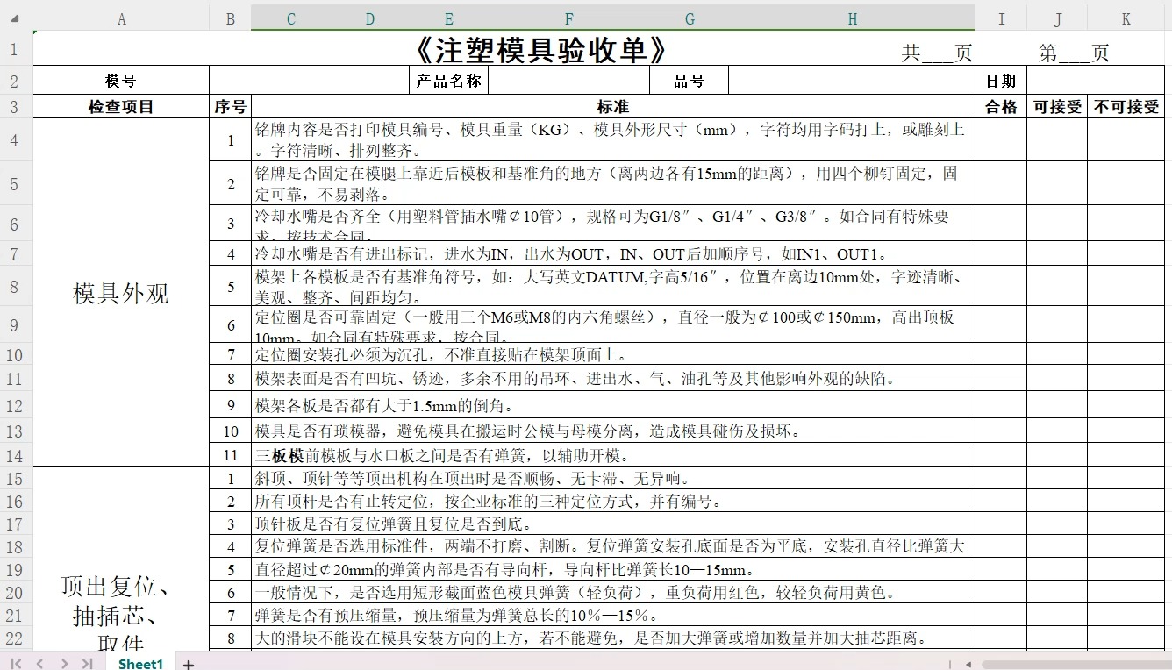Viewport: 1172px width, 670px height.
Task: Switch to the Sheet1 tab
Action: click(x=139, y=664)
